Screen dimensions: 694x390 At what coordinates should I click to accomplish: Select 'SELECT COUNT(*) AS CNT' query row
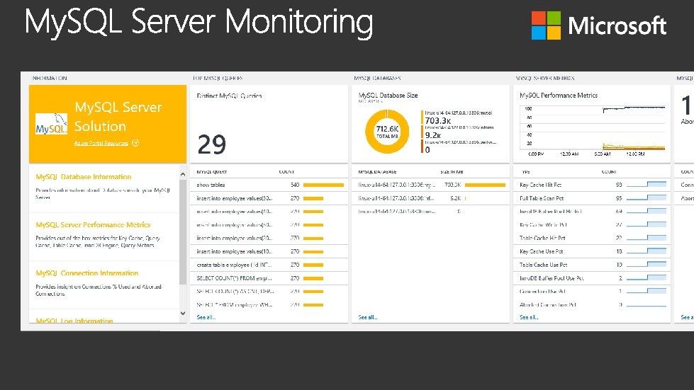tap(269, 292)
